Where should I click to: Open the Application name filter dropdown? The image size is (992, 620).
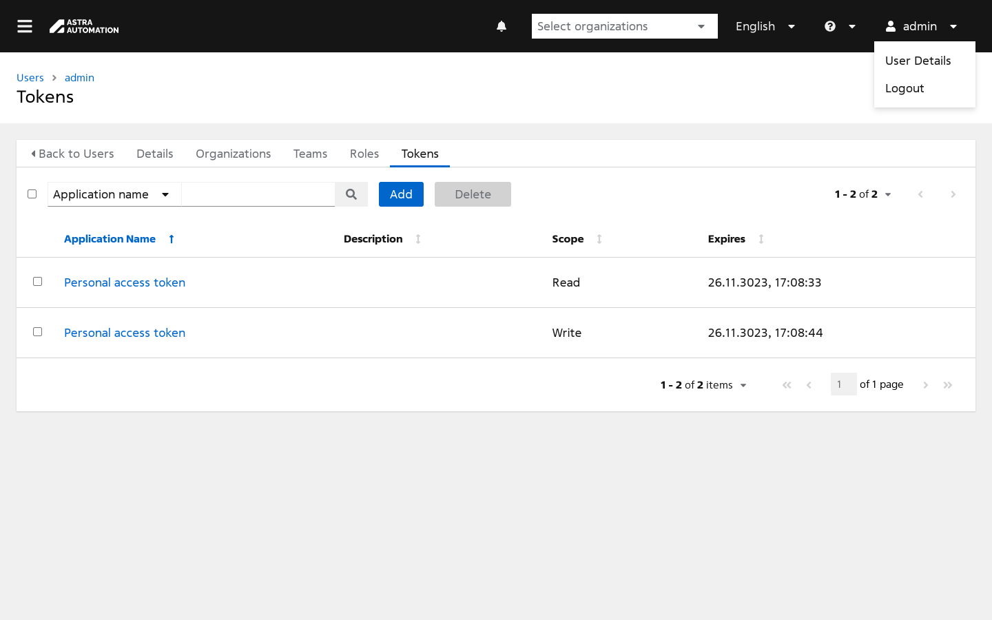114,194
